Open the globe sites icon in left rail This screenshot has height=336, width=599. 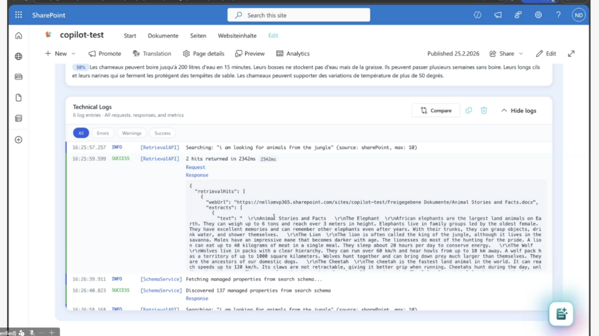pos(18,56)
